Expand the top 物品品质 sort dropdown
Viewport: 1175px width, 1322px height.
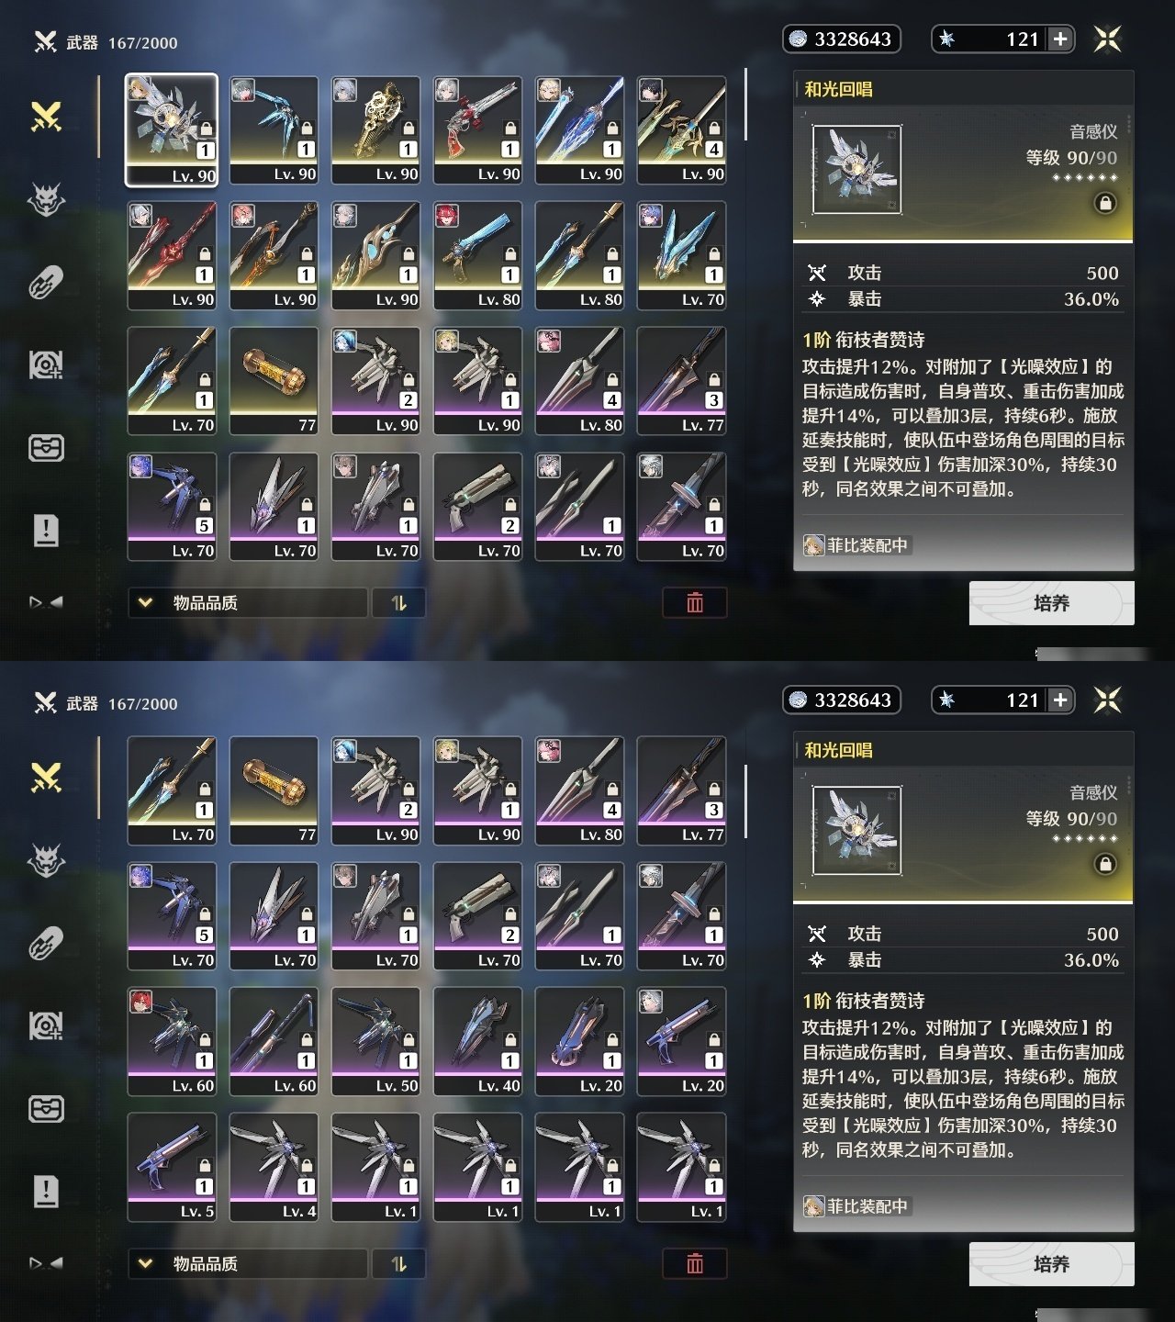coord(248,602)
